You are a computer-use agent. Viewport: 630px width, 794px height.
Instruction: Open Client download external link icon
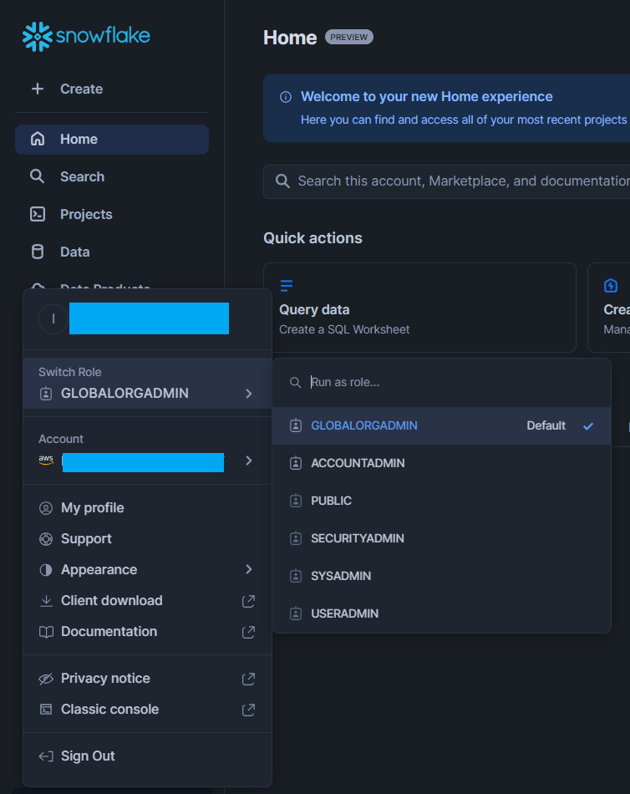(x=248, y=601)
